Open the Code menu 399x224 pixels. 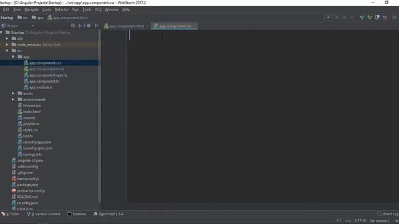(x=47, y=9)
